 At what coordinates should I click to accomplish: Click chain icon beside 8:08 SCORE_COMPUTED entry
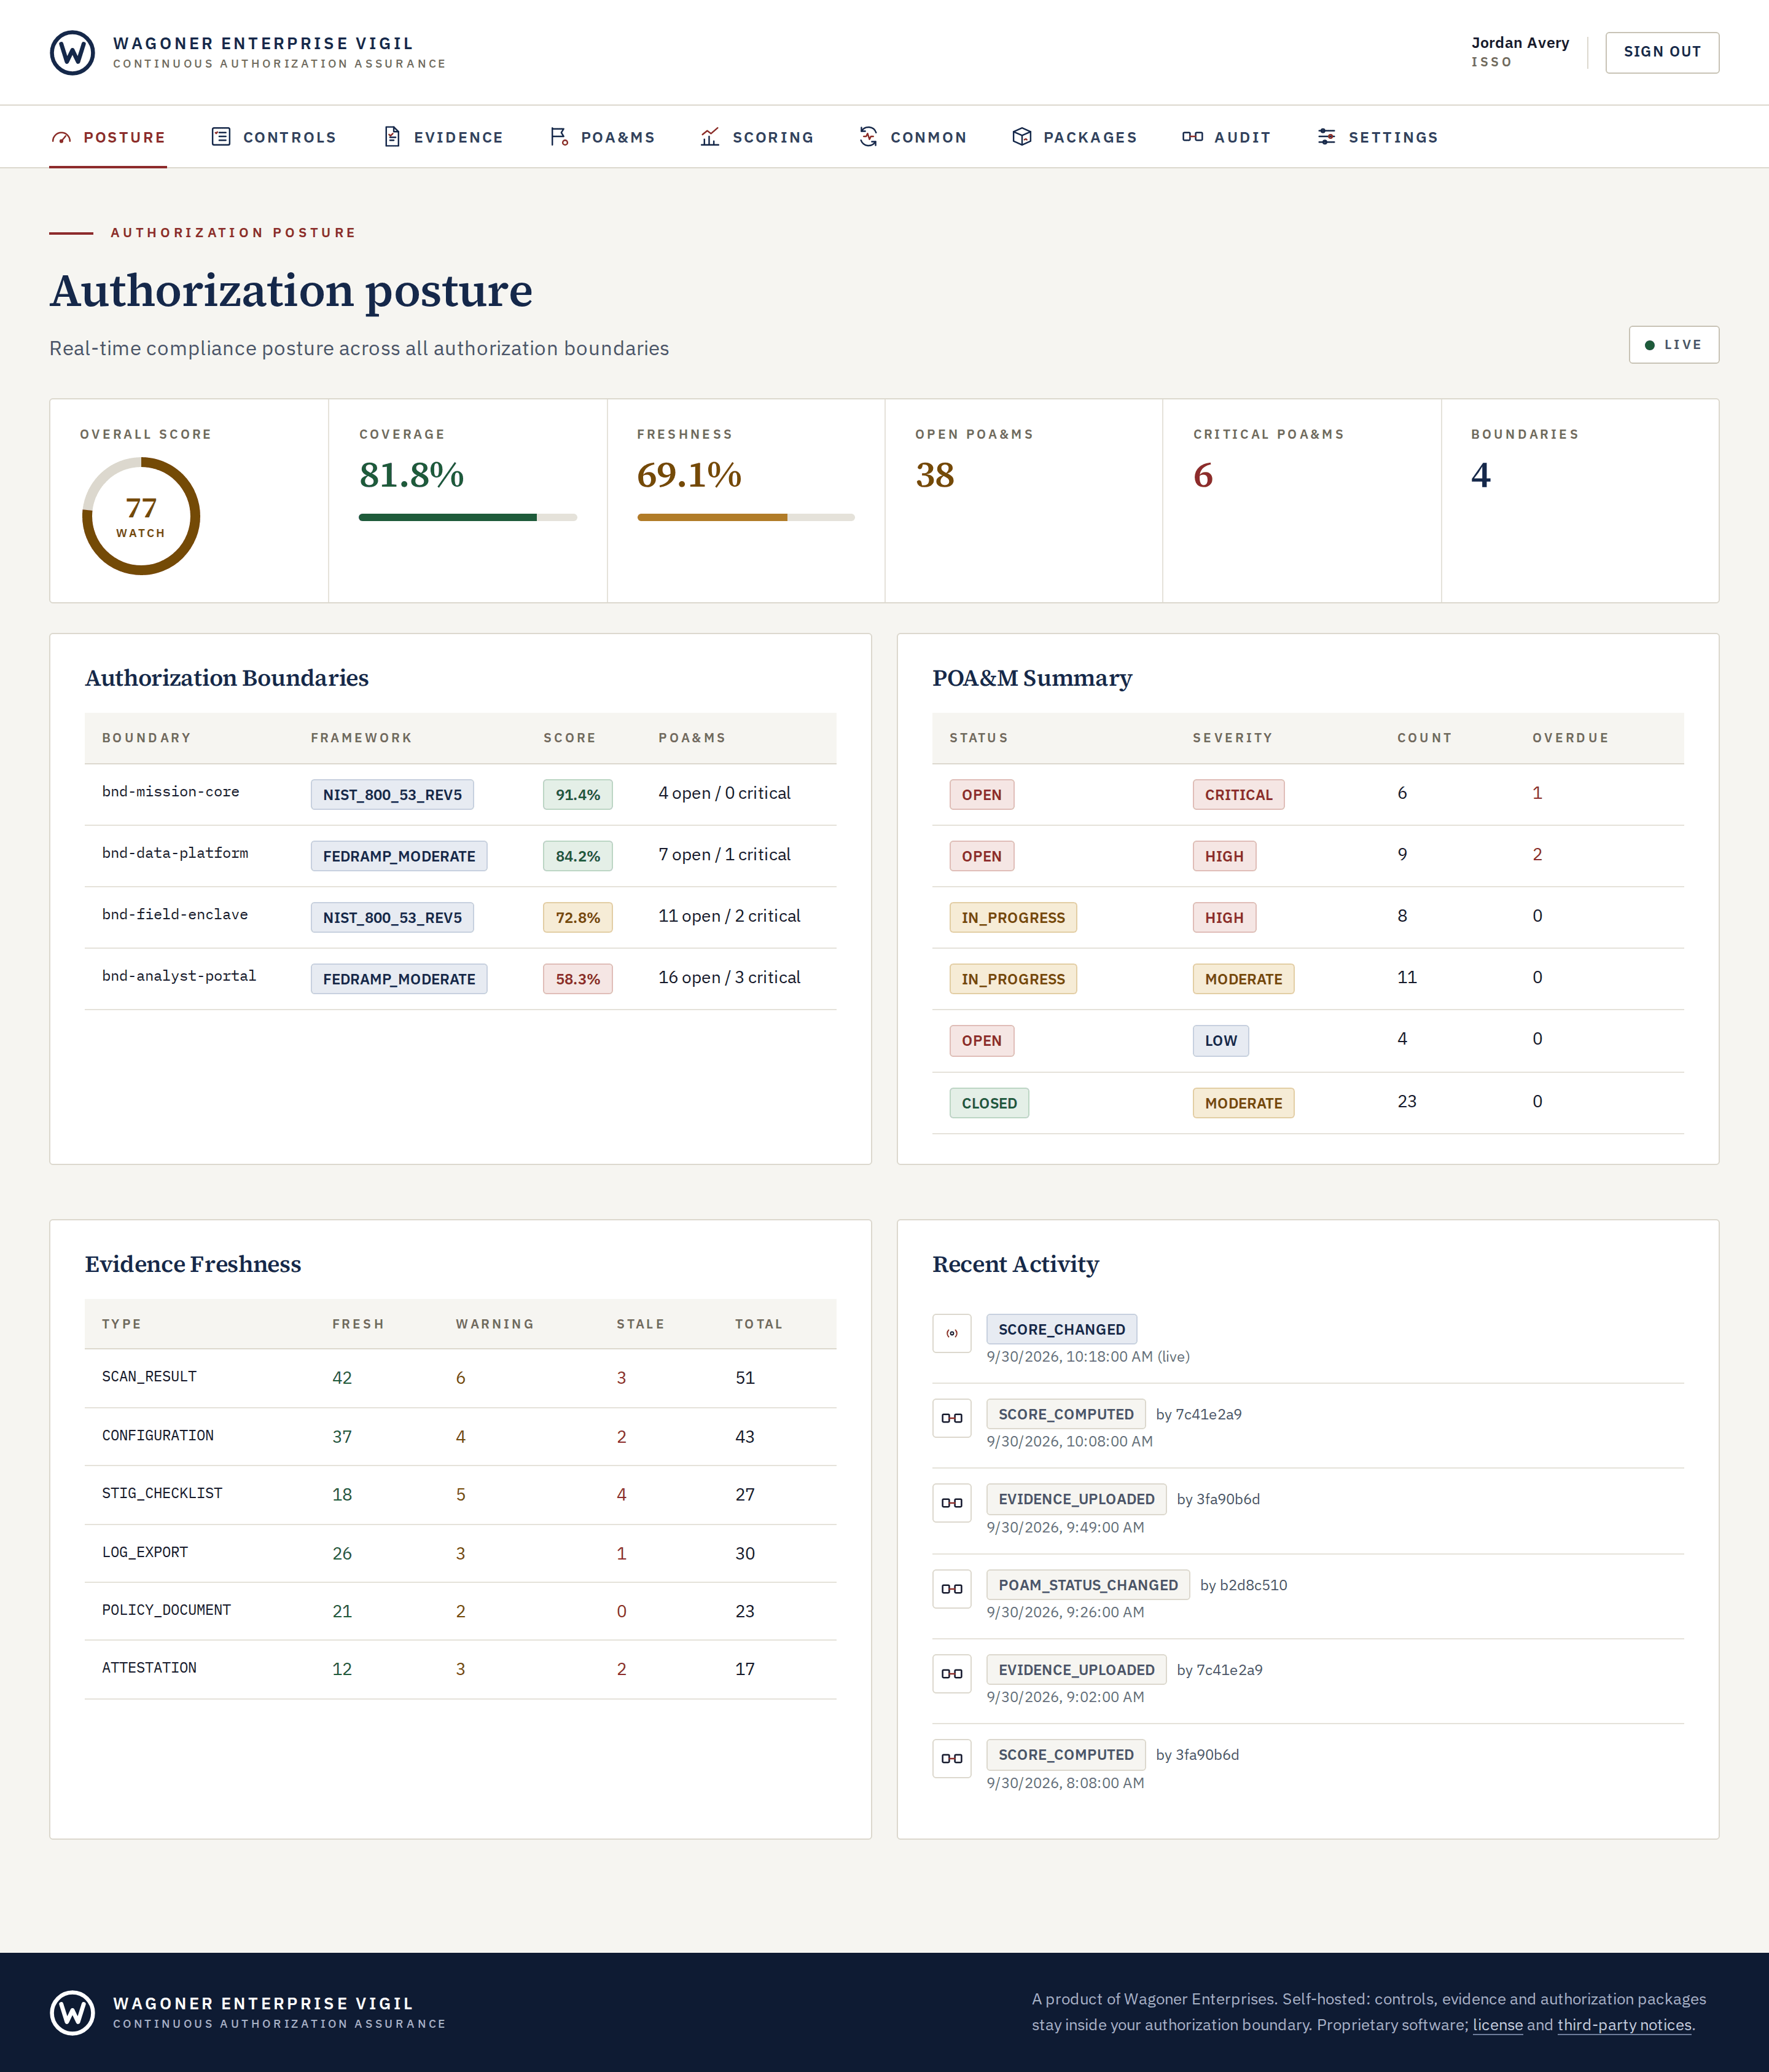[951, 1759]
